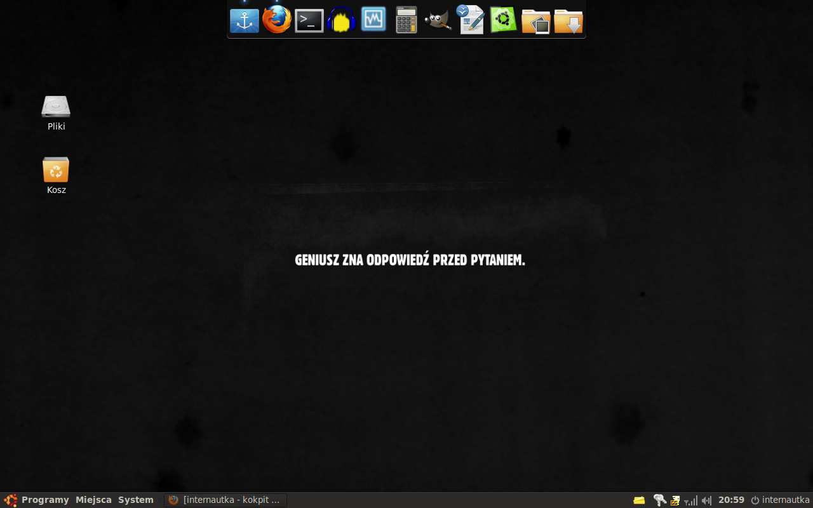Open the Programy menu
Viewport: 813px width, 508px height.
tap(45, 500)
